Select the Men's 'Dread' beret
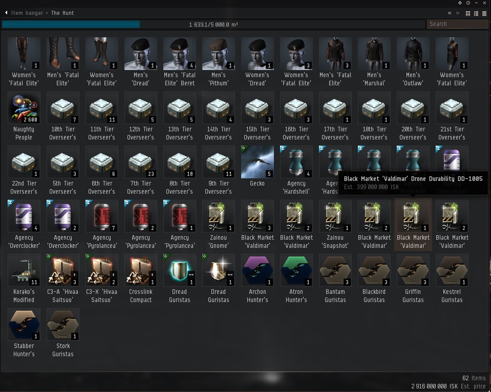This screenshot has height=392, width=491. coord(141,62)
